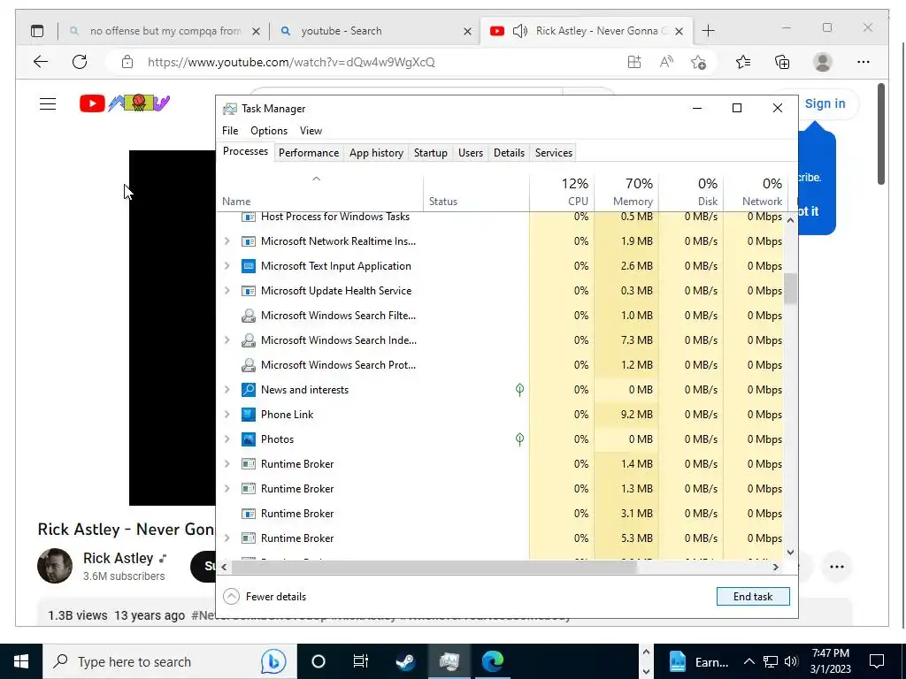Open Task View on taskbar
906x679 pixels.
[361, 661]
